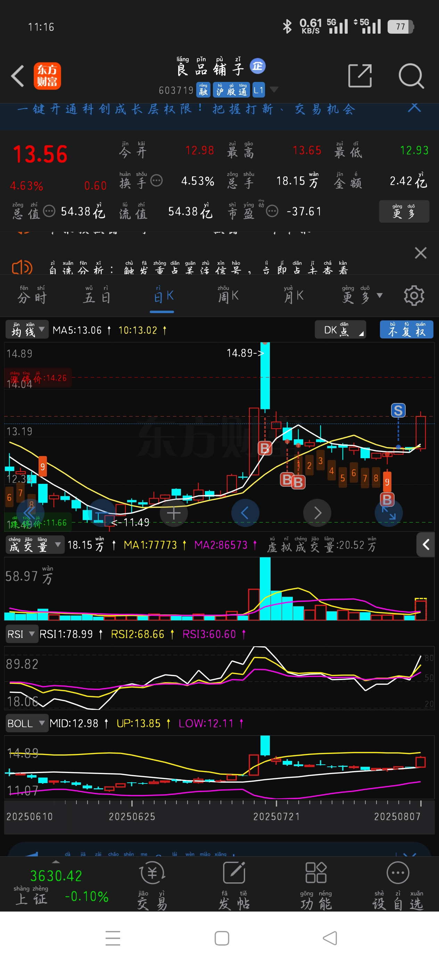The height and width of the screenshot is (965, 439).
Task: Open chart settings gear icon
Action: 414,295
